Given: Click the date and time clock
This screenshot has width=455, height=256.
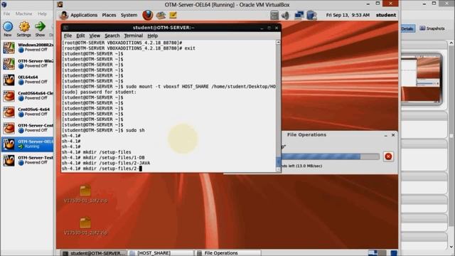Looking at the screenshot, I should coord(348,15).
